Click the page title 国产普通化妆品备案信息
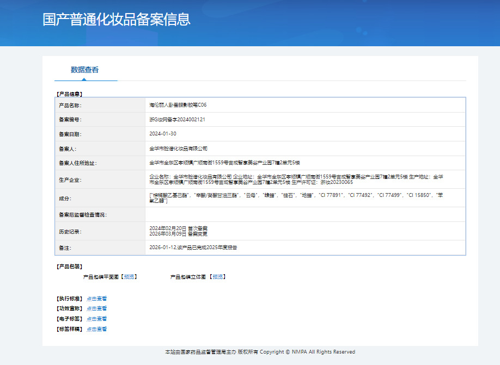The height and width of the screenshot is (365, 500). (x=117, y=20)
